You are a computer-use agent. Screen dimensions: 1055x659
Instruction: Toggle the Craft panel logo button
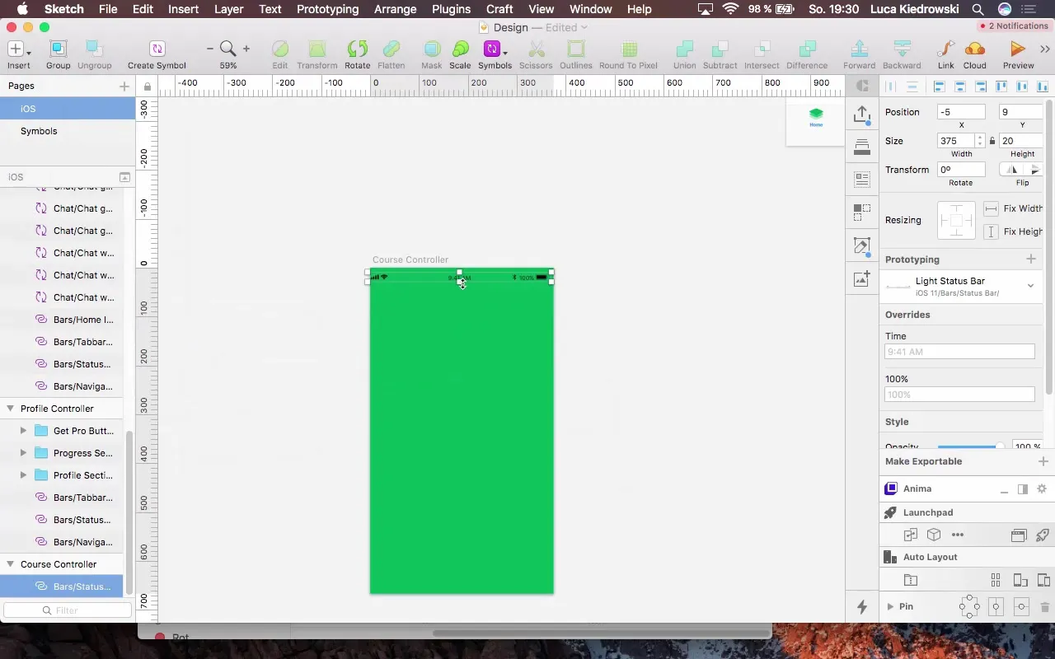[862, 86]
